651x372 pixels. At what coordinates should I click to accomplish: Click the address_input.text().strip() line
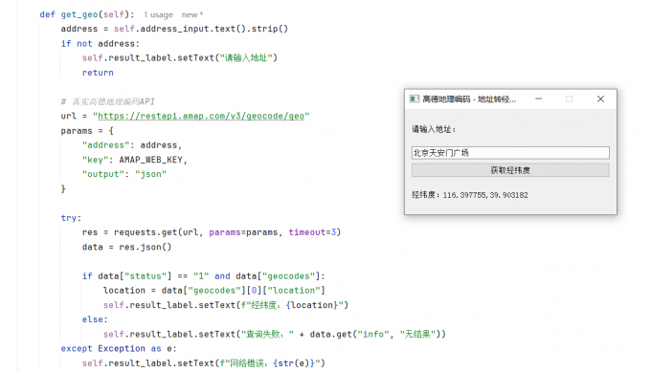[174, 29]
